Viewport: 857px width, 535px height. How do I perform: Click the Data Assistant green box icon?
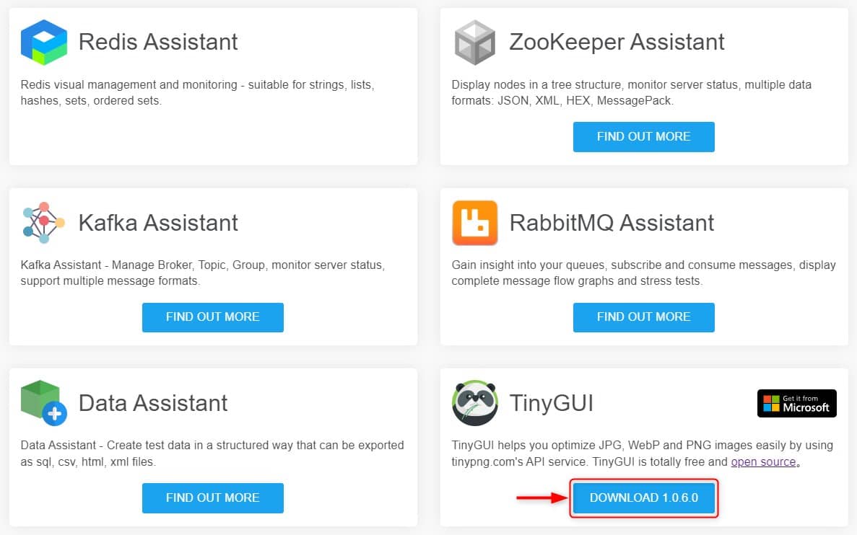click(44, 403)
